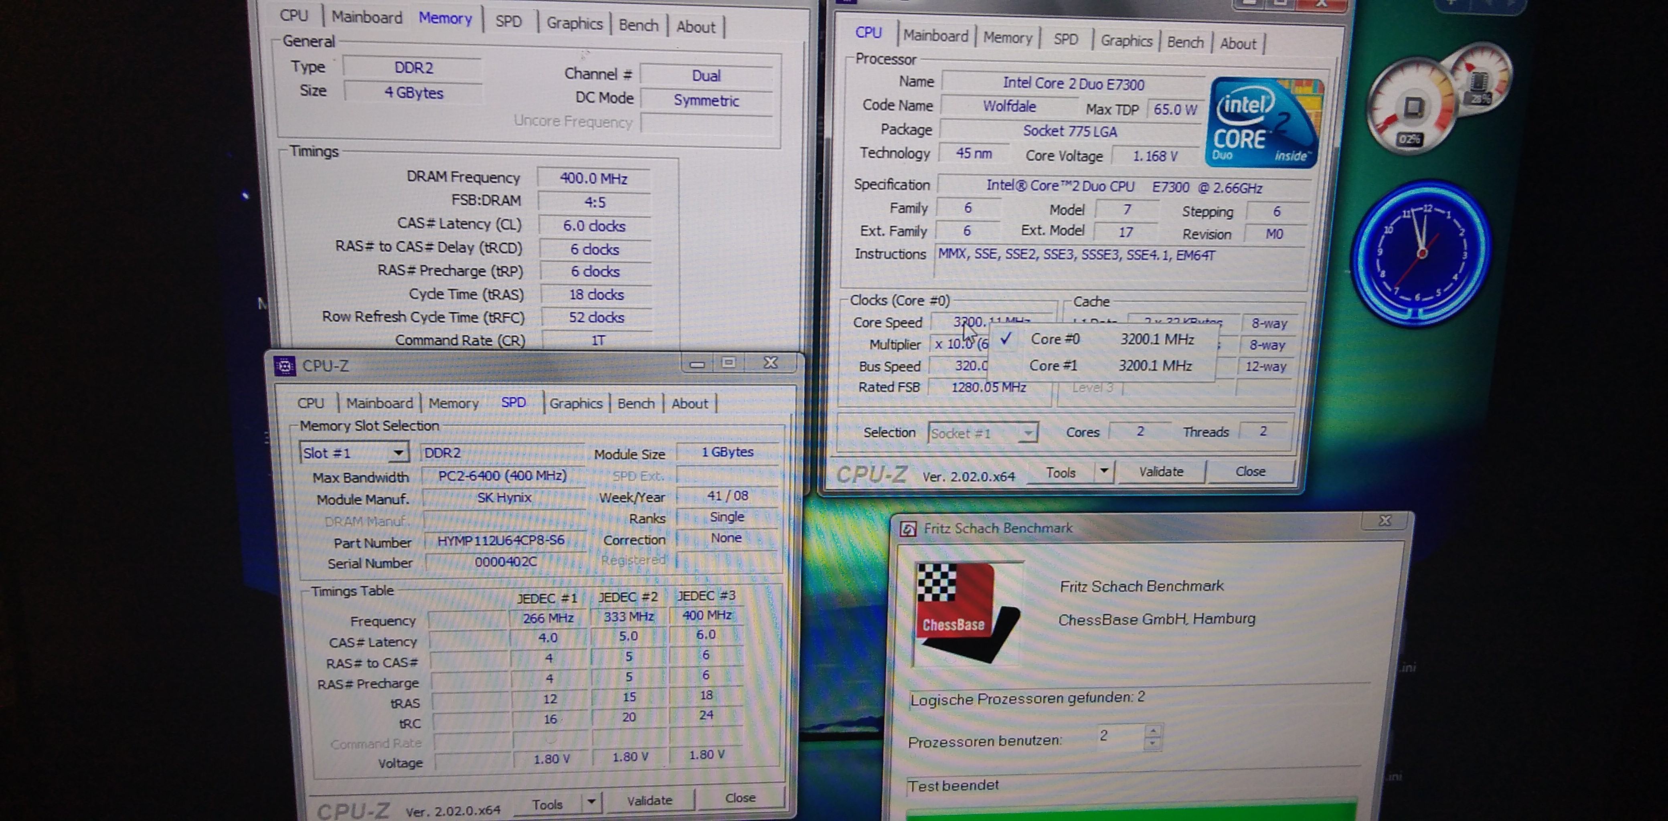Image resolution: width=1668 pixels, height=821 pixels.
Task: Open SPD tab in Memory window
Action: coord(508,21)
